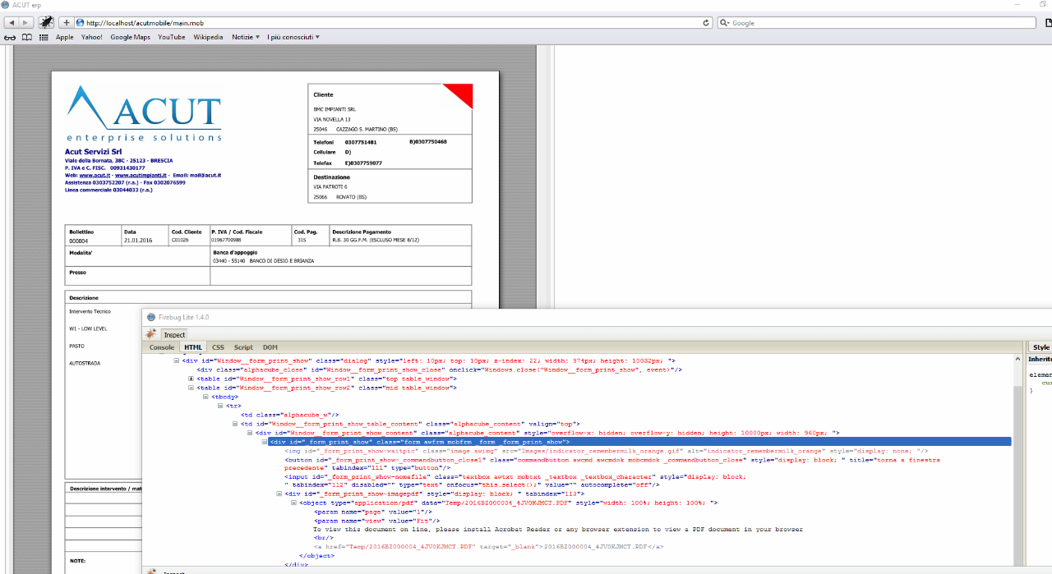The height and width of the screenshot is (574, 1052).
Task: Click the Google search magnifier icon
Action: click(x=723, y=22)
